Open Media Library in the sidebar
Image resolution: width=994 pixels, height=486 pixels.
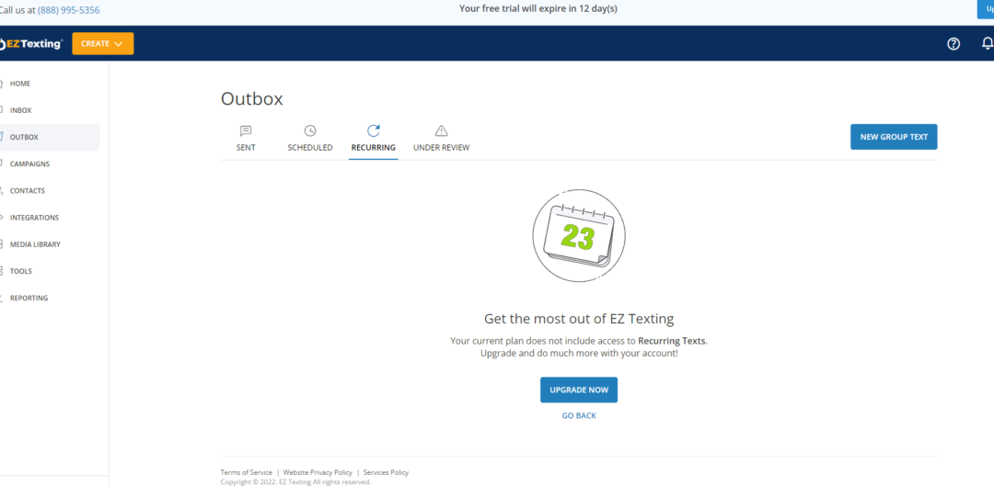(35, 244)
